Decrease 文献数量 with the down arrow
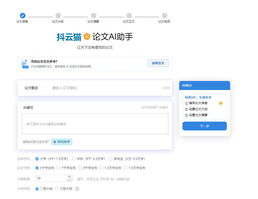This screenshot has width=258, height=199. pos(70,180)
